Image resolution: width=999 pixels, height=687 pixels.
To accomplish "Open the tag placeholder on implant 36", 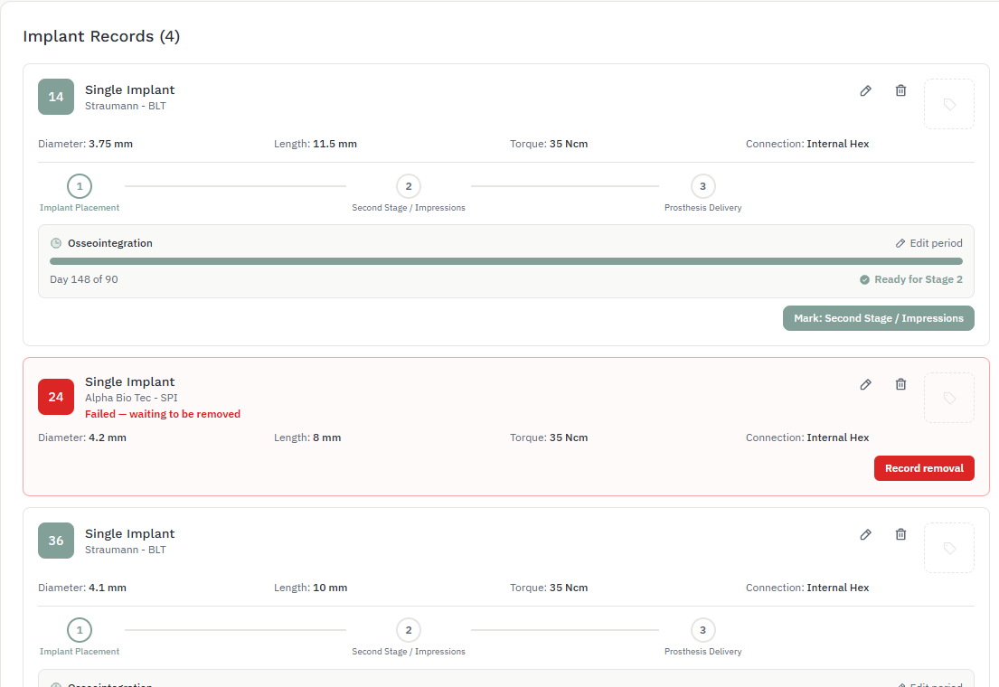I will [x=948, y=548].
